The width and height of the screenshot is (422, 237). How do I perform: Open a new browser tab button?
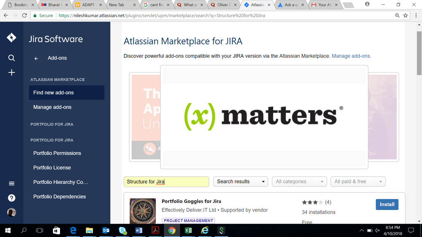pyautogui.click(x=348, y=5)
